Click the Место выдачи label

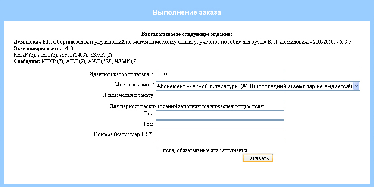134,85
